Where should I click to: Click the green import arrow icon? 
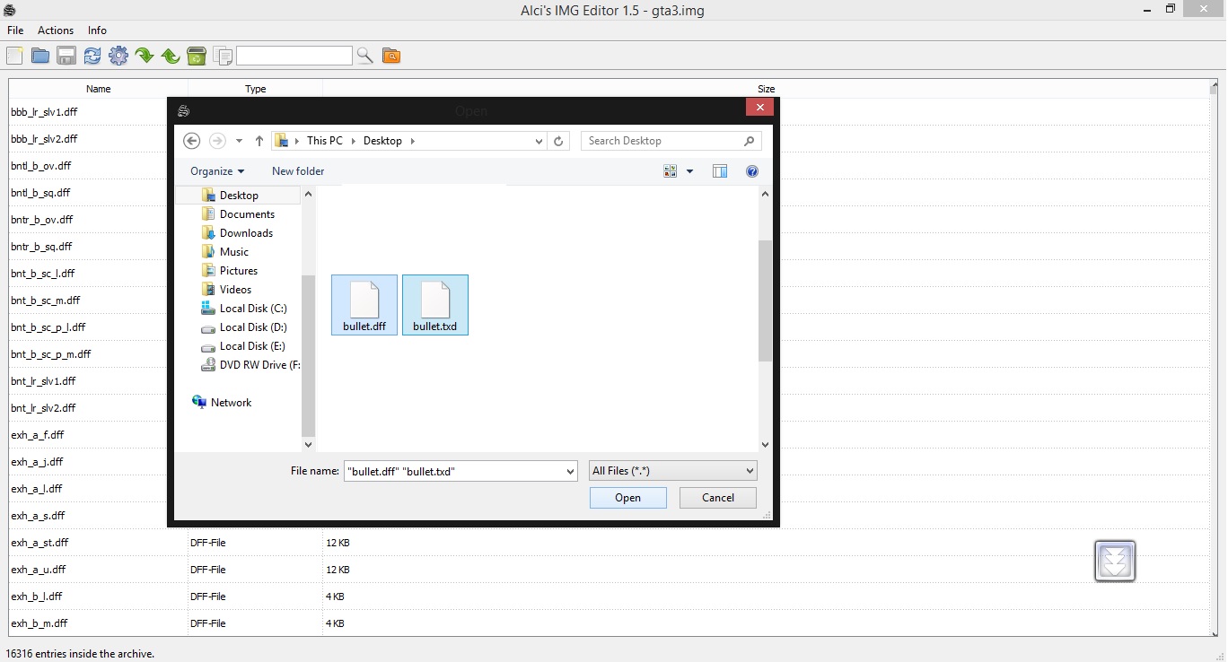[145, 56]
